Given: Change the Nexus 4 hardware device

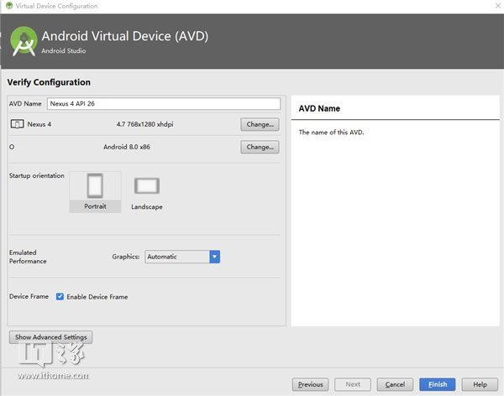Looking at the screenshot, I should point(260,124).
